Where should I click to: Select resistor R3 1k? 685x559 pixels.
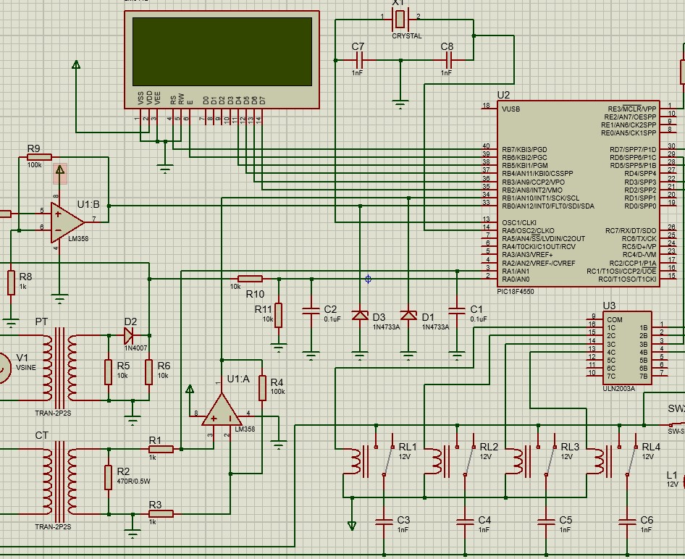point(161,513)
